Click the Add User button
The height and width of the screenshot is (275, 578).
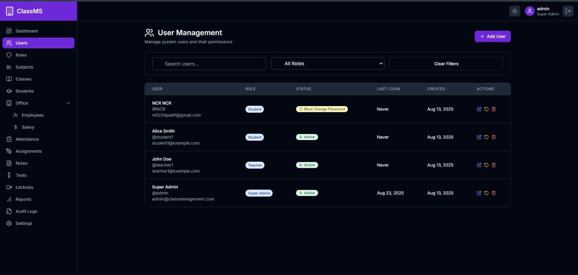(x=492, y=36)
